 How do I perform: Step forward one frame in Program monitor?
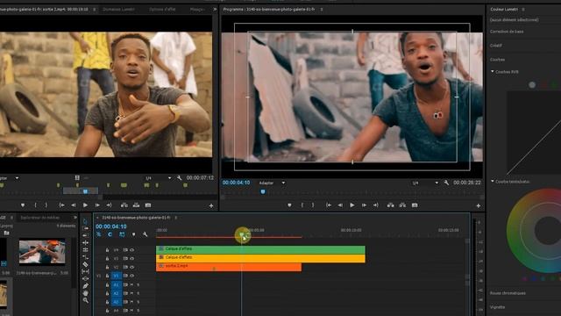tap(364, 205)
